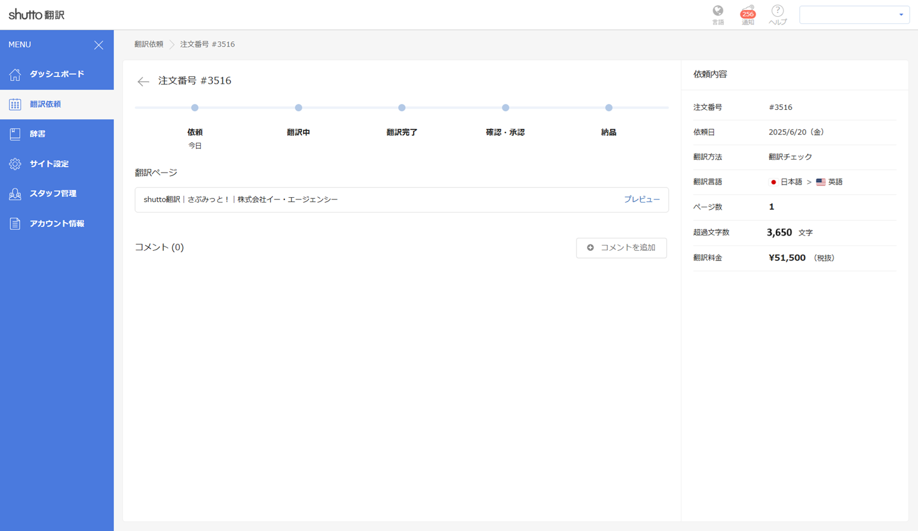Close the MENU sidebar with X
918x531 pixels.
coord(99,45)
